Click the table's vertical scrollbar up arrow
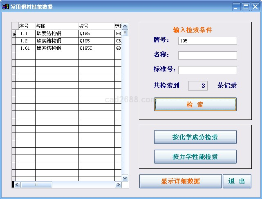The image size is (262, 199). coord(125,26)
